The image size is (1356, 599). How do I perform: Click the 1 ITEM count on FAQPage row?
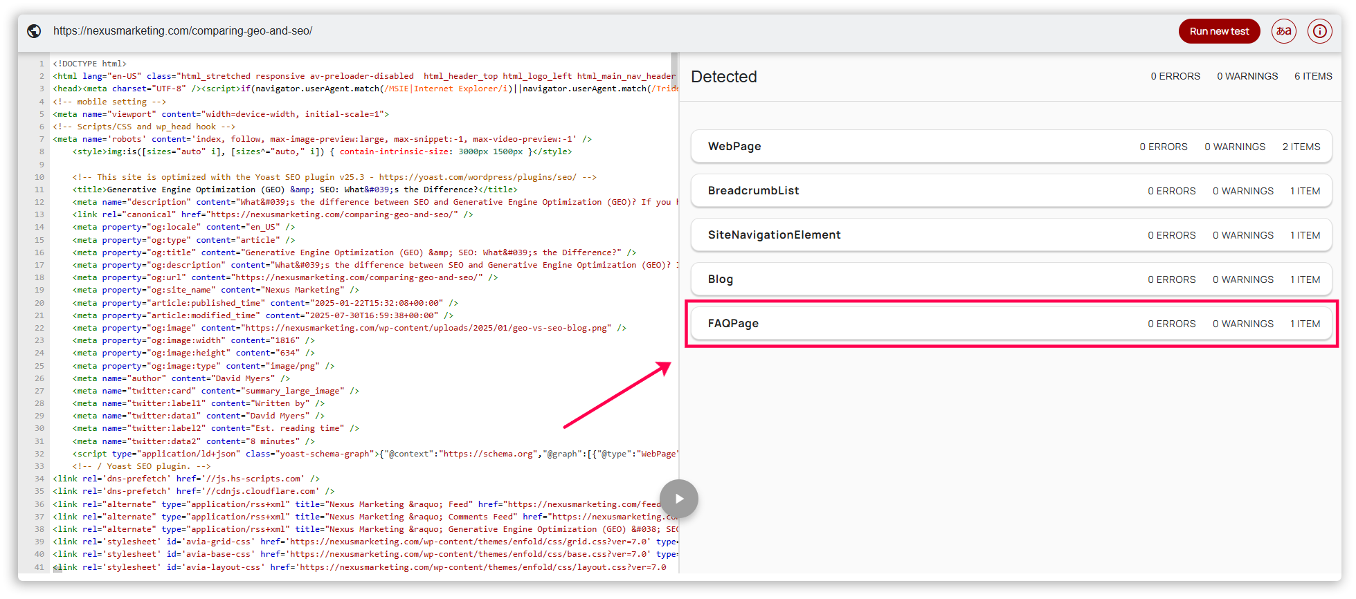pyautogui.click(x=1305, y=324)
